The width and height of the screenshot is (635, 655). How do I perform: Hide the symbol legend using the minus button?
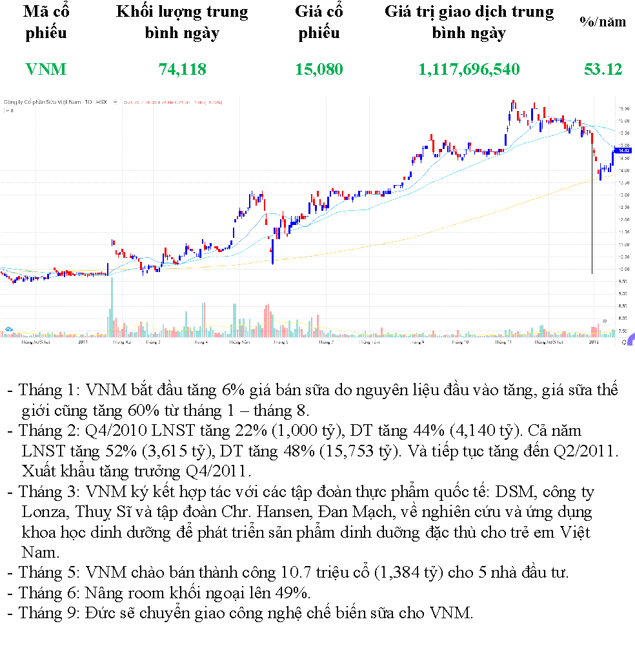(x=115, y=102)
